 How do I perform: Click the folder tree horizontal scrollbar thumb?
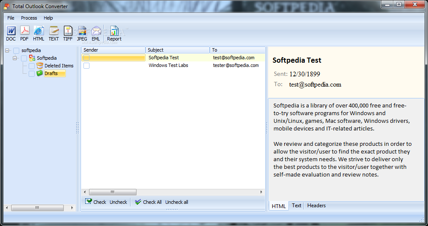(x=37, y=208)
